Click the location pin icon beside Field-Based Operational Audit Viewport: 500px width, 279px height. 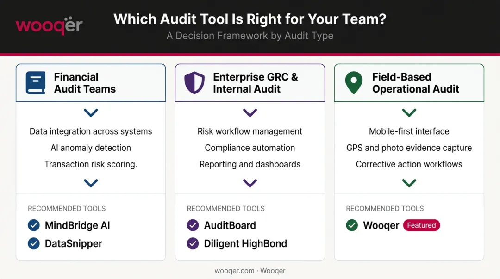pyautogui.click(x=354, y=82)
